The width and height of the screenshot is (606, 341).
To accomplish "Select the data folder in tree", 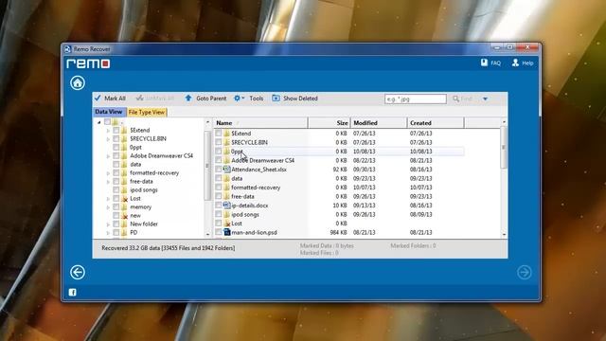I will (x=135, y=164).
